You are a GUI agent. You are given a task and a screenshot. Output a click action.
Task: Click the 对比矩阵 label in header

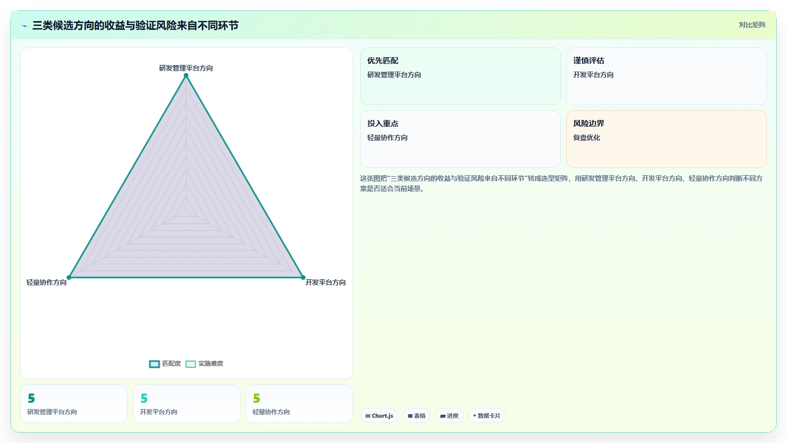pyautogui.click(x=752, y=25)
